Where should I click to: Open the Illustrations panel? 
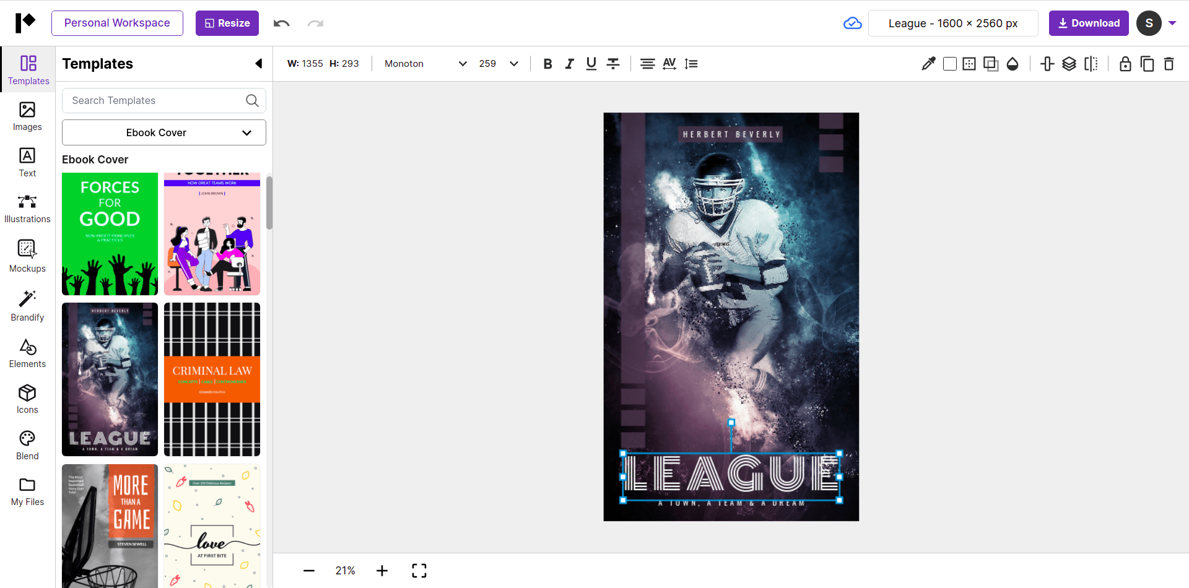[27, 209]
